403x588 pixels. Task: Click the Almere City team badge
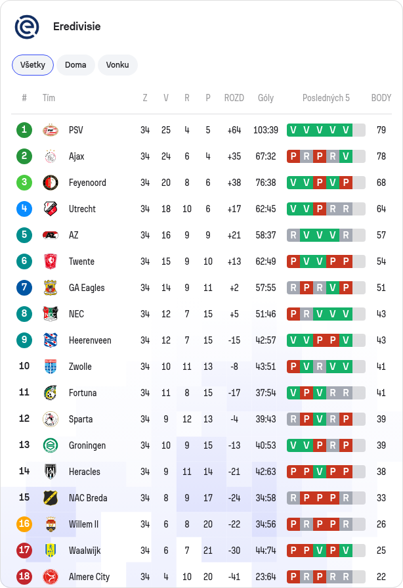point(50,576)
